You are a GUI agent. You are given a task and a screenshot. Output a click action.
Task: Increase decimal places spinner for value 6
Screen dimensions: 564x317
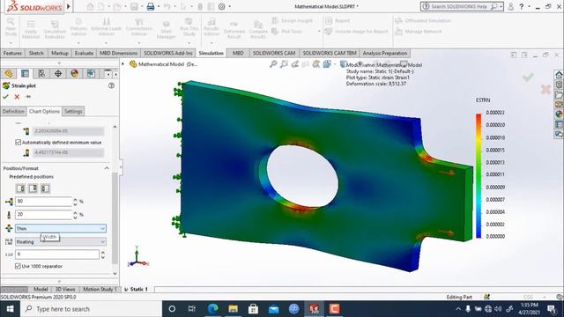[103, 253]
